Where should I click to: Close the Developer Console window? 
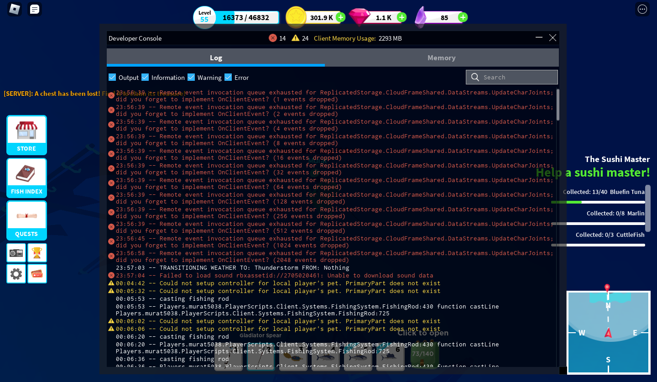pyautogui.click(x=553, y=38)
